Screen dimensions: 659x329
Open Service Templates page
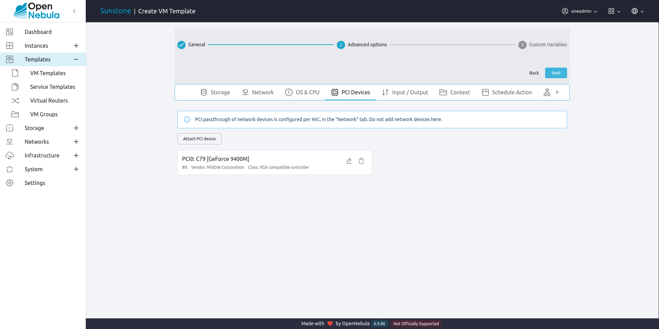(x=52, y=87)
